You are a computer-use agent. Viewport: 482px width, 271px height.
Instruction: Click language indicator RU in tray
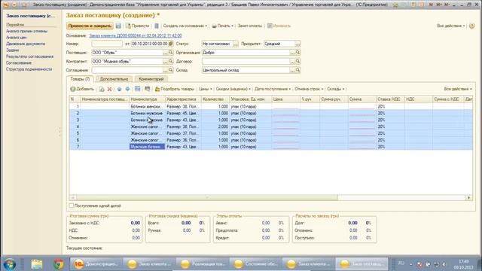click(x=401, y=263)
